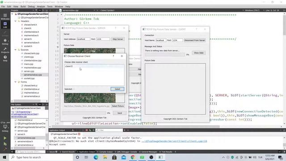Image resolution: width=286 pixels, height=161 pixels.
Task: Click the Host Address field in SERVER window
Action: [84, 39]
